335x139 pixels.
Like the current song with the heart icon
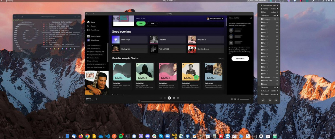97,99
